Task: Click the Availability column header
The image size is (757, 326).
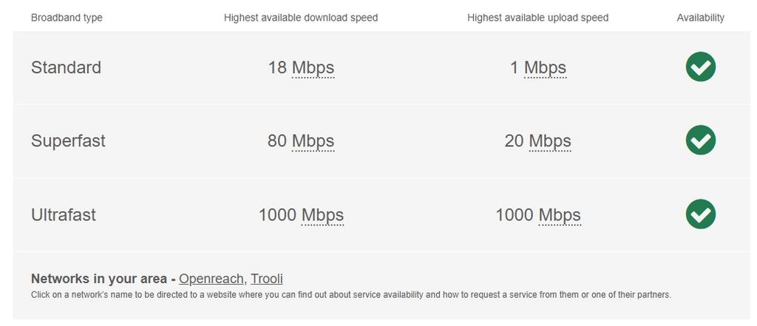Action: [700, 18]
